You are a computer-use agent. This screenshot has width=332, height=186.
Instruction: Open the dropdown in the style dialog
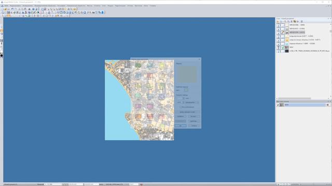pos(192,102)
